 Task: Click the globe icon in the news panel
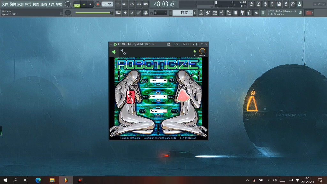pos(300,13)
